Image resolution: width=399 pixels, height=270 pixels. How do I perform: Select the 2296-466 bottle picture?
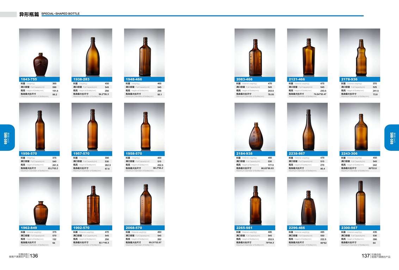307,201
